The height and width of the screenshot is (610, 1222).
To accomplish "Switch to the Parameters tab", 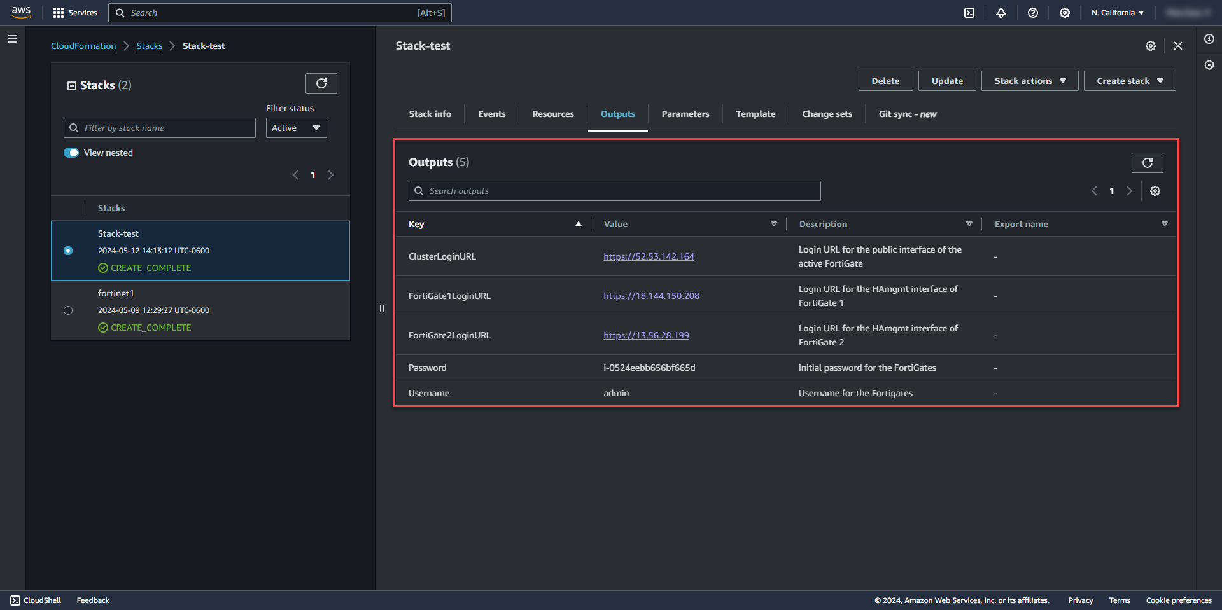I will [x=685, y=114].
